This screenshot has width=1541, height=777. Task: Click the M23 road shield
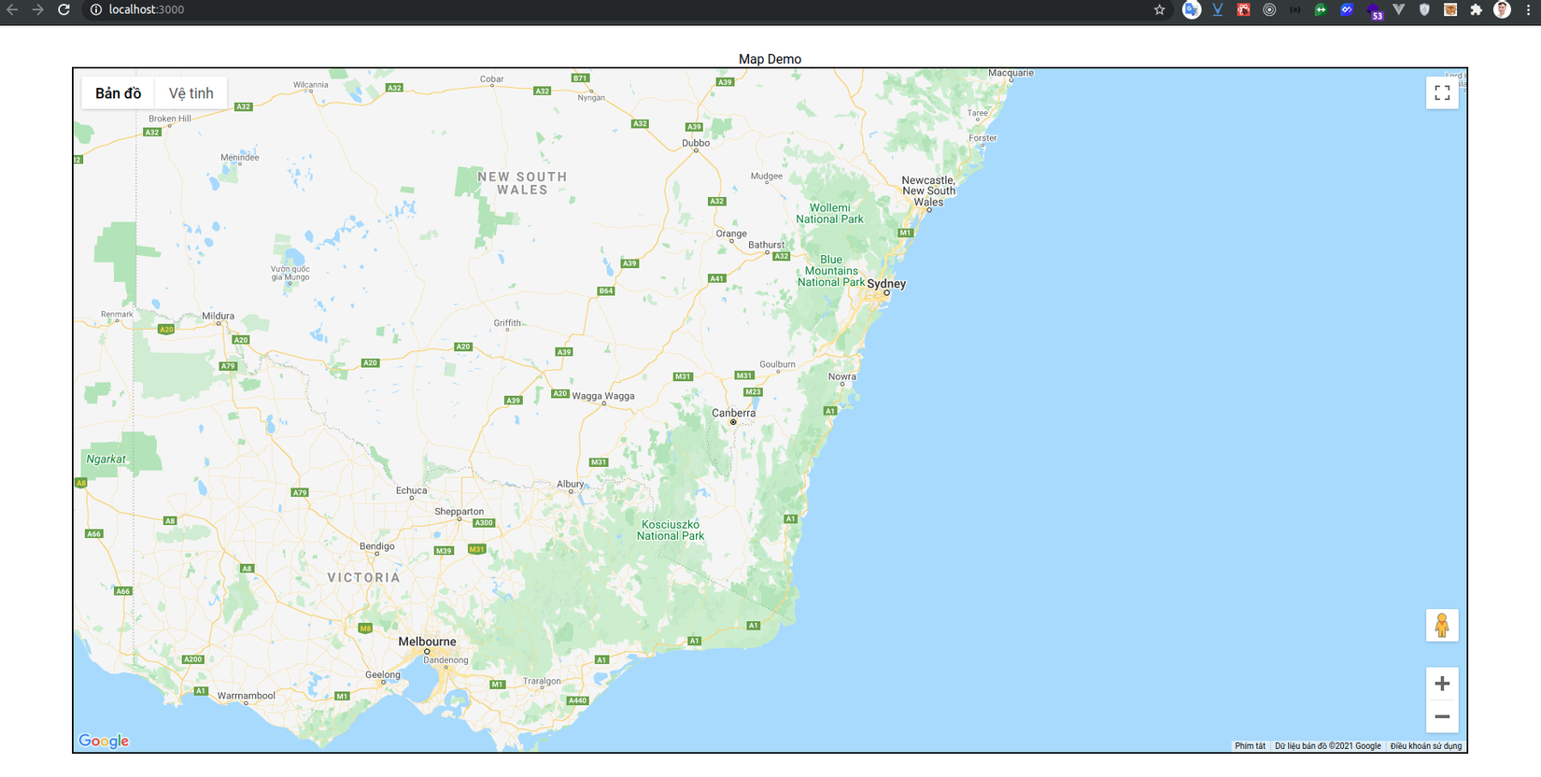click(x=754, y=392)
